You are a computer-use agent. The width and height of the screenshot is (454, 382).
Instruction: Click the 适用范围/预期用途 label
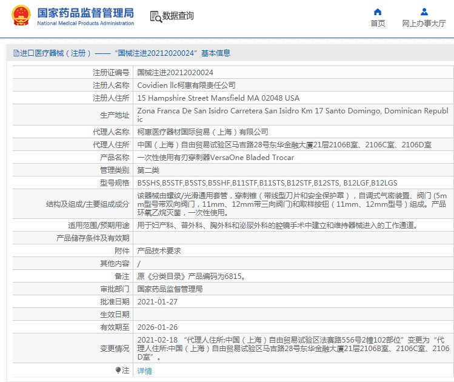click(98, 226)
